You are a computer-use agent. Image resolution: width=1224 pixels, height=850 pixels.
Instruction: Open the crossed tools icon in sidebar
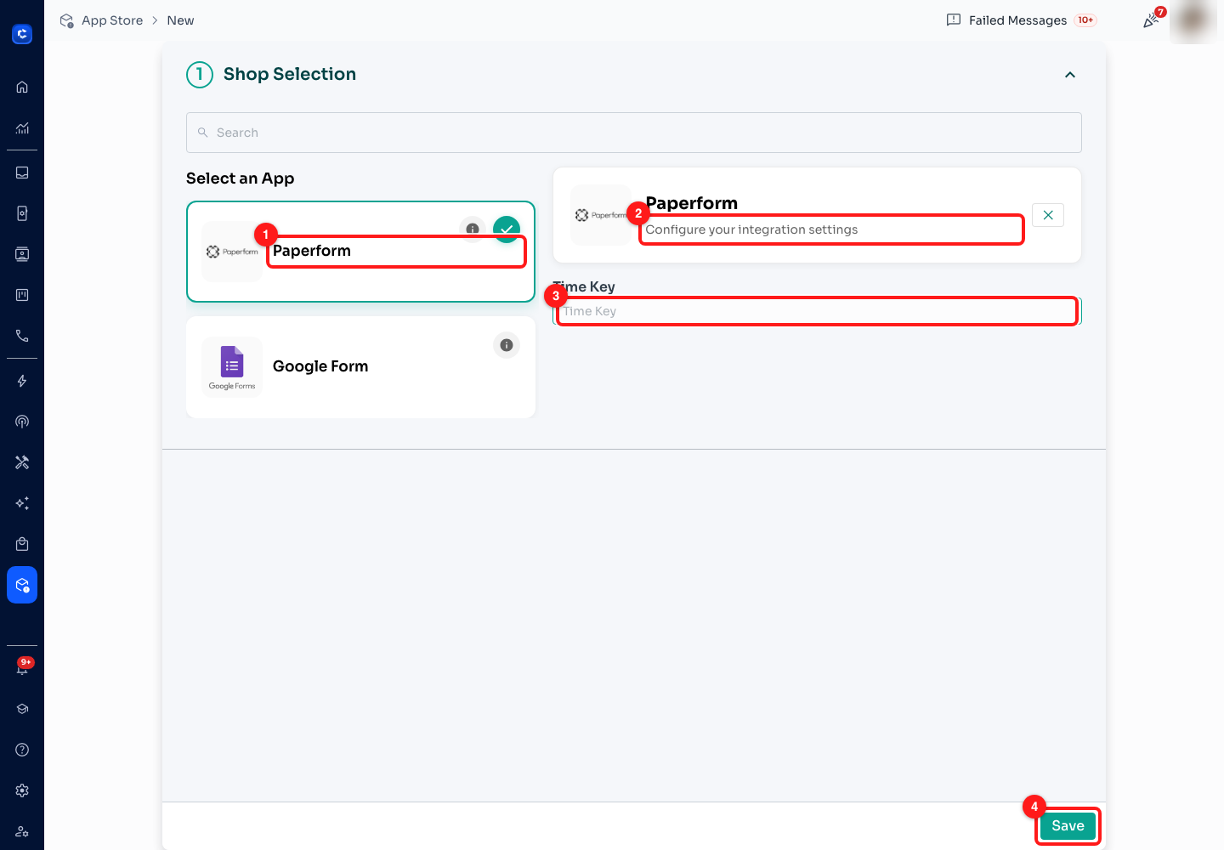pos(22,462)
